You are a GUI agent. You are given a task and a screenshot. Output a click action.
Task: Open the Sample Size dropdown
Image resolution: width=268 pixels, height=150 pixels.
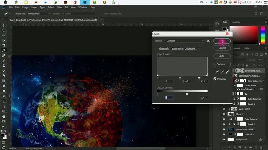point(39,14)
